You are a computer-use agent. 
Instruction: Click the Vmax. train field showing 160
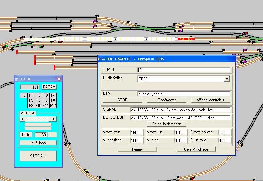click(136, 132)
